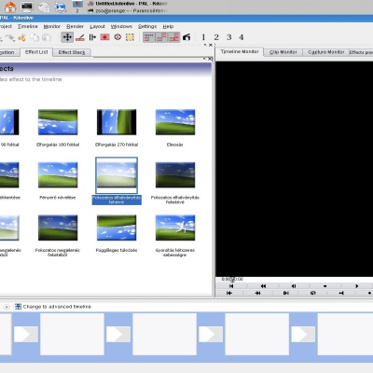Click the go-to-start monitor button

click(x=231, y=286)
